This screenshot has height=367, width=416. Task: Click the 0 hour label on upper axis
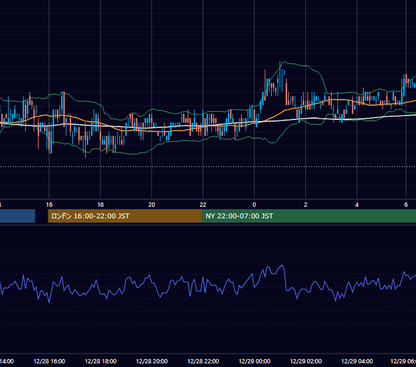click(x=254, y=205)
